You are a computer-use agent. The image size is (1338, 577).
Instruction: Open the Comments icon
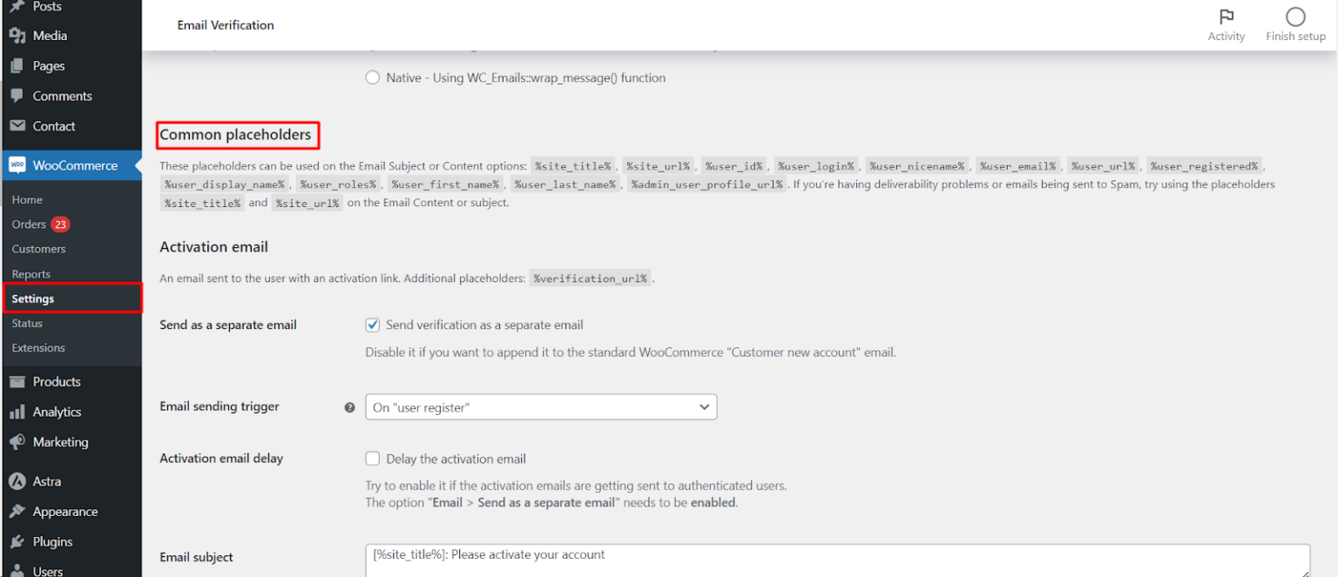(19, 96)
